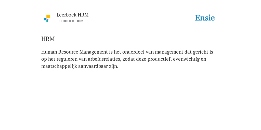Viewport: 261px width, 130px height.
Task: Click the small pink square in the logo
Action: (x=48, y=20)
